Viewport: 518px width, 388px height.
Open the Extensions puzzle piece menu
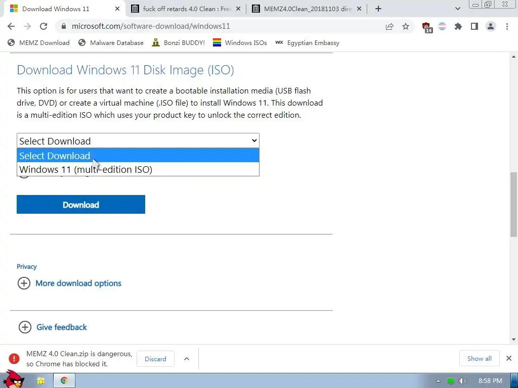pos(458,26)
